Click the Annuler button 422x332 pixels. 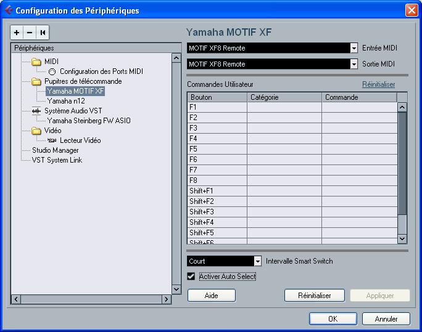[386, 319]
